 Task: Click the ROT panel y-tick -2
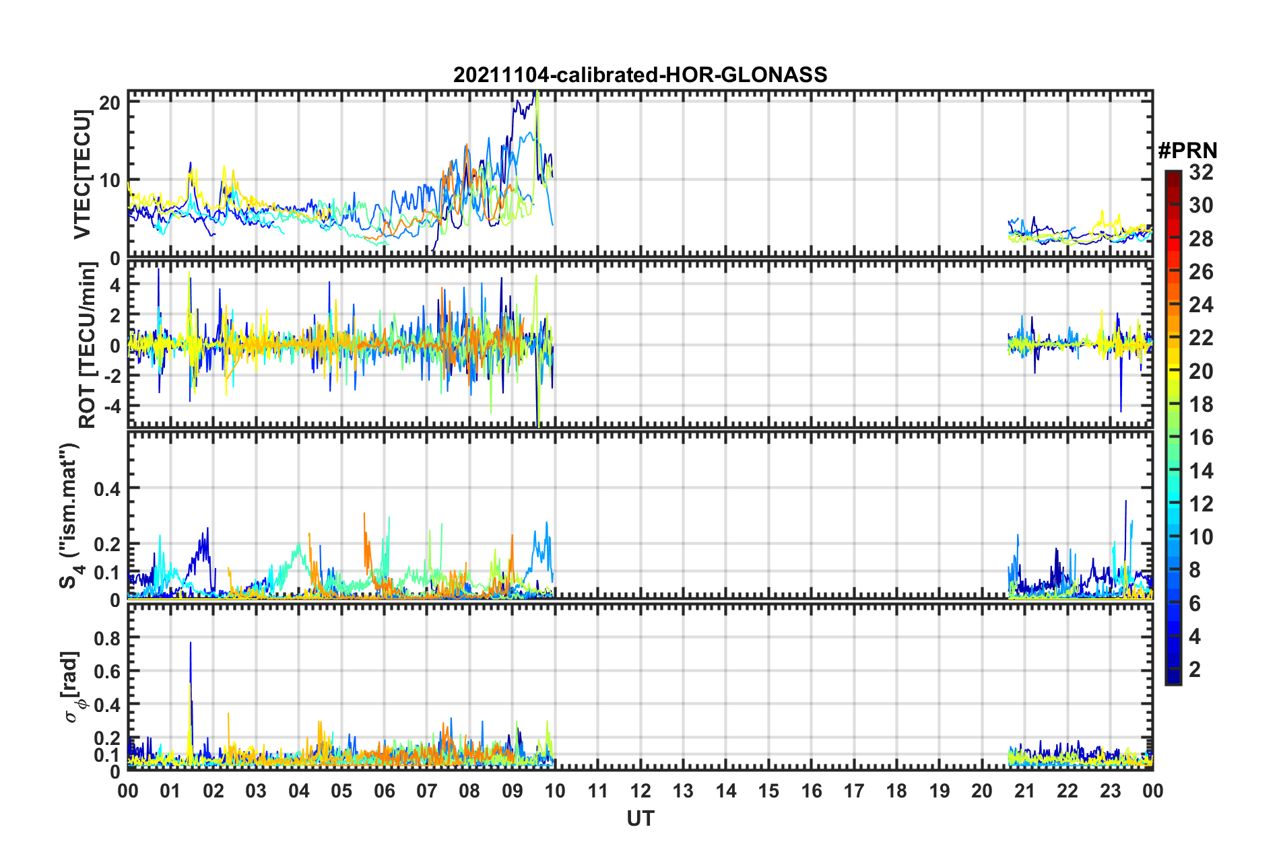coord(112,376)
